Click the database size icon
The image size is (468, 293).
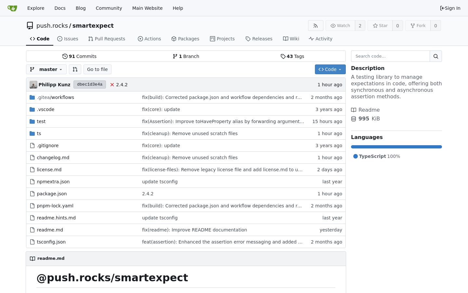[354, 119]
